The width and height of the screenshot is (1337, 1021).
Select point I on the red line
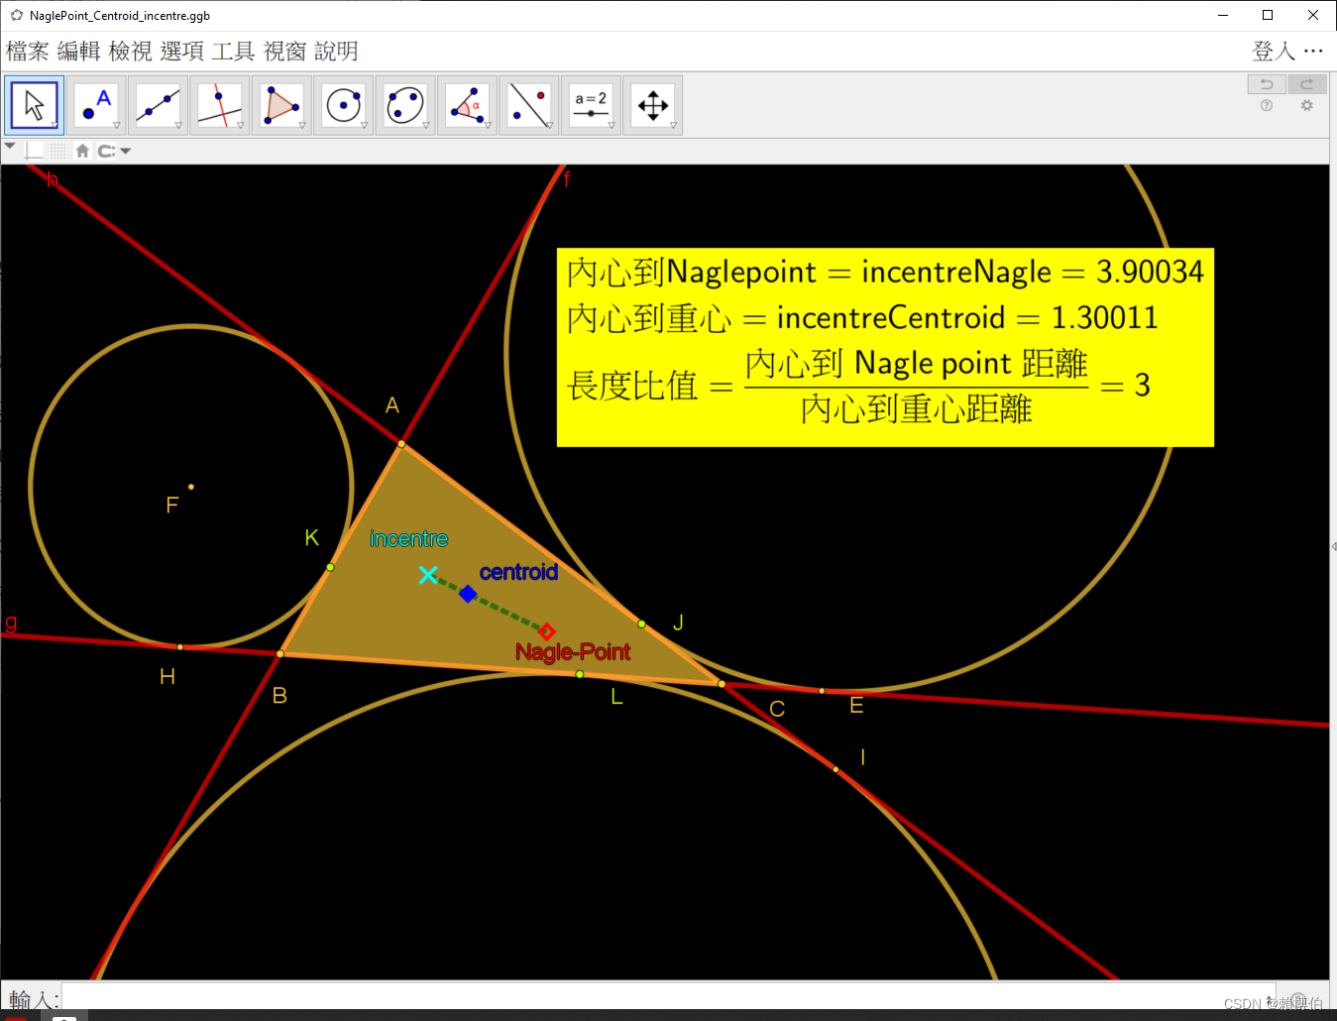coord(836,769)
